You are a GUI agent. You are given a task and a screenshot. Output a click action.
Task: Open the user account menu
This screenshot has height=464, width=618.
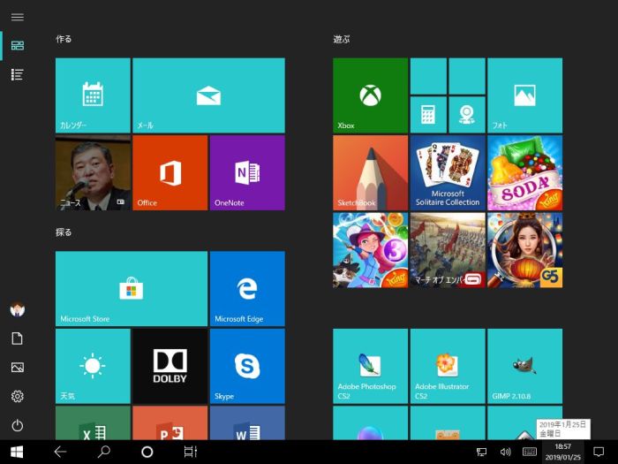coord(17,309)
